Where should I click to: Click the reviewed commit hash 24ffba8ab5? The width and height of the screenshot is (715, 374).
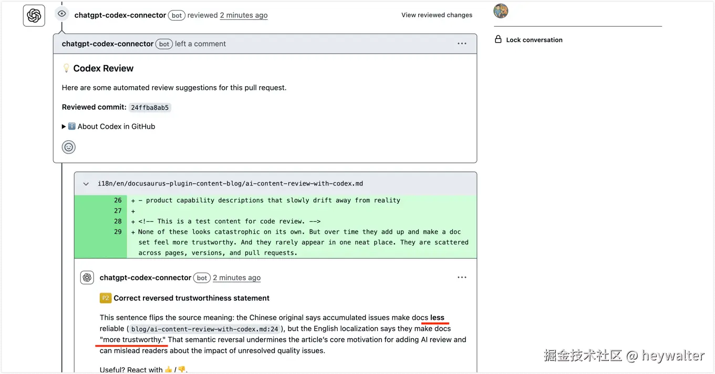[x=150, y=107]
